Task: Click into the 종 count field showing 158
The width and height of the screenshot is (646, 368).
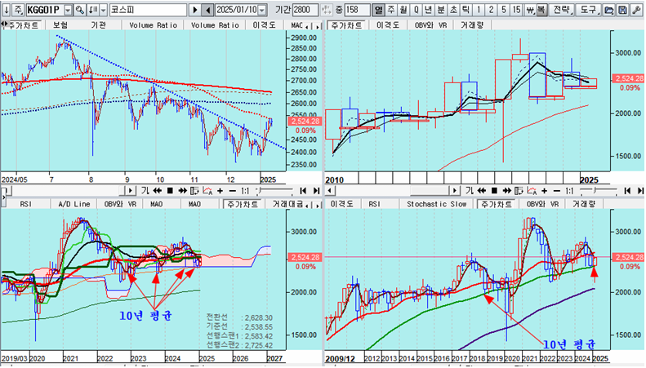Action: click(356, 10)
